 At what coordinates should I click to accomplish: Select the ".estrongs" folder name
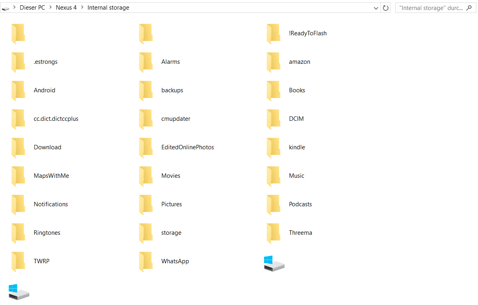coord(45,62)
